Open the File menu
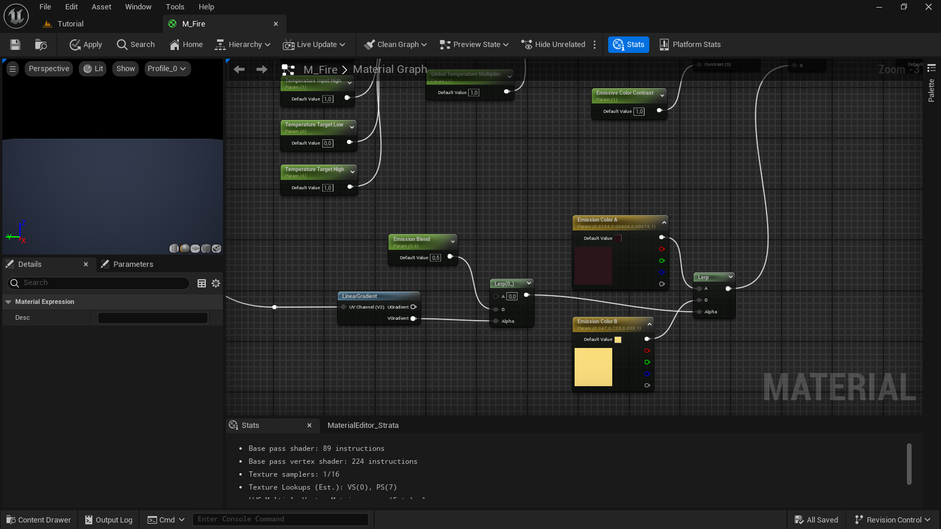 pos(45,7)
